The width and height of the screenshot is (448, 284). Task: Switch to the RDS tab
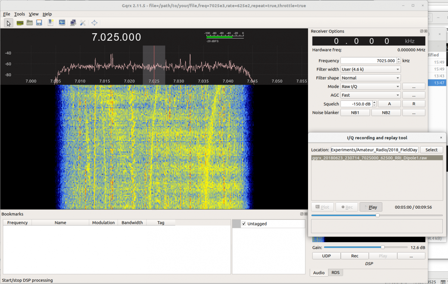[335, 273]
